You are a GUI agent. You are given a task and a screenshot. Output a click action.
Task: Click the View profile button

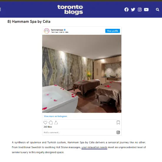(113, 31)
